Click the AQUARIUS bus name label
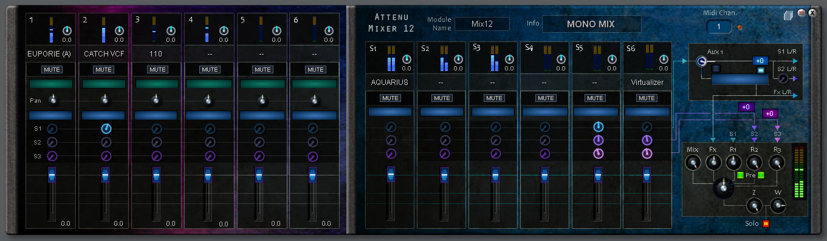 coord(390,82)
